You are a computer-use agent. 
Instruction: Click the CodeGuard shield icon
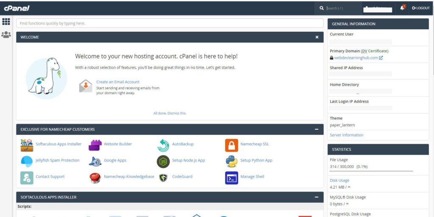pyautogui.click(x=163, y=178)
